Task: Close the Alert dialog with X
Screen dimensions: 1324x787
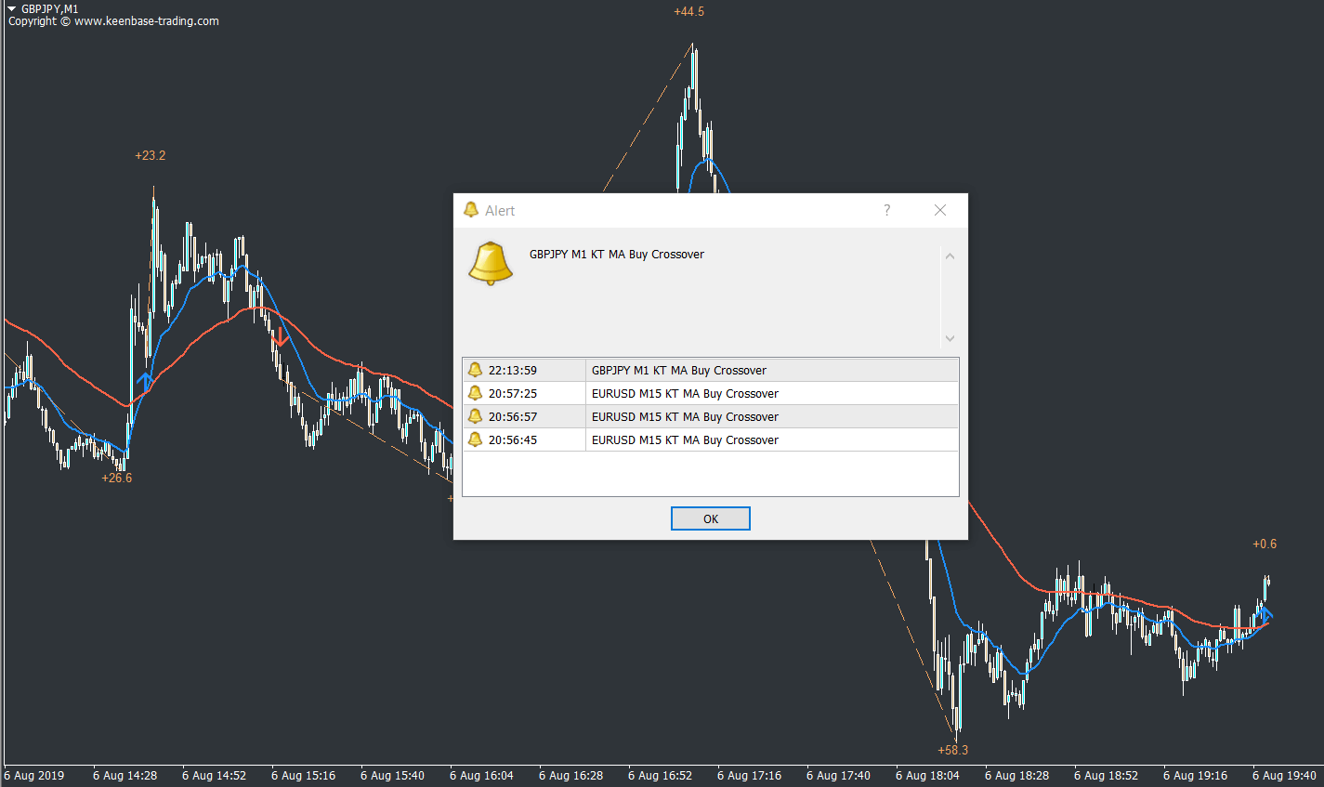Action: pyautogui.click(x=940, y=210)
